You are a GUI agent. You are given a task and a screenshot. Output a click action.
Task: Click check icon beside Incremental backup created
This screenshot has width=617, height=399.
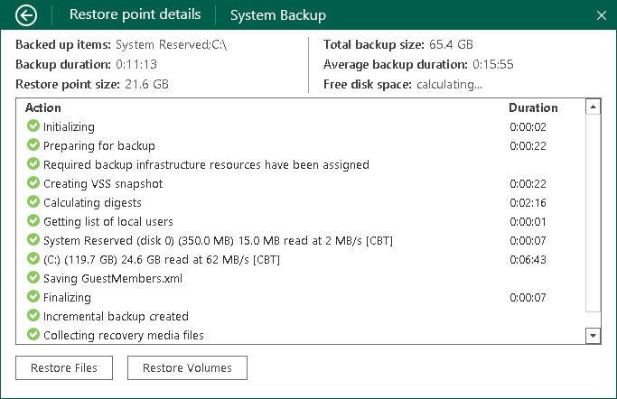click(x=33, y=316)
